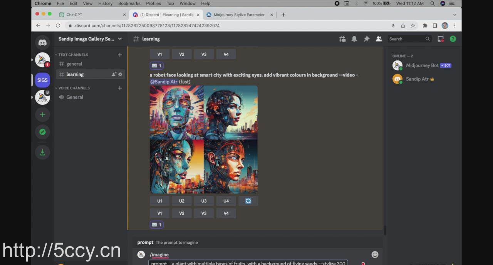
Task: Expand Sandip Image Gallery server dropdown
Action: (120, 39)
